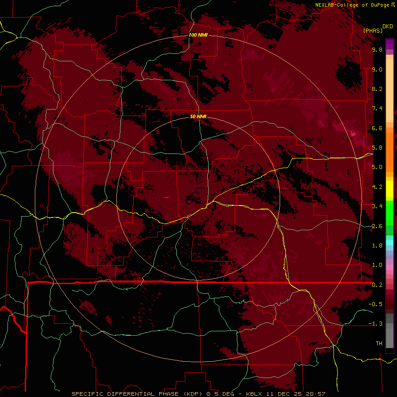397x397 pixels.
Task: Click the NEXLAB-College of DuPage credit text
Action: point(353,5)
